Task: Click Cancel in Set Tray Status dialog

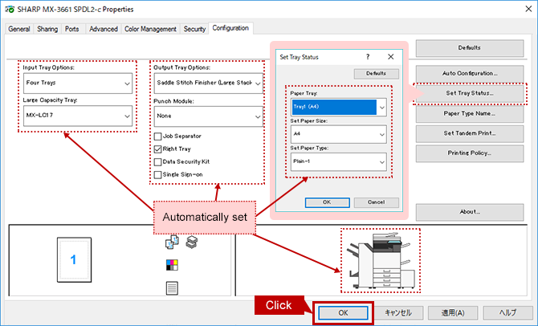Action: point(377,202)
